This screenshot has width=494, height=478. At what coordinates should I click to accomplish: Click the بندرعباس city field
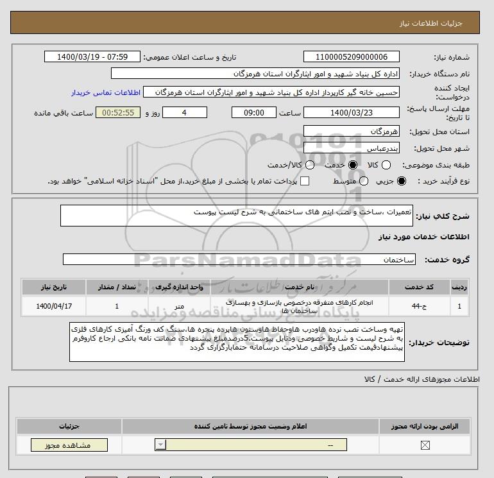[352, 148]
